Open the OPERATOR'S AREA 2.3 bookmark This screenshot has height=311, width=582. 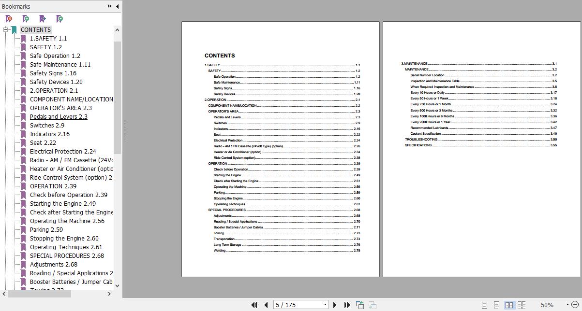(60, 108)
